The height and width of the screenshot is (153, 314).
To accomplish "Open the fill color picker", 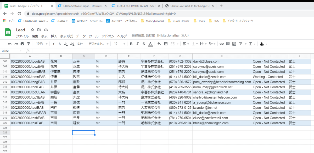I will [x=159, y=44].
